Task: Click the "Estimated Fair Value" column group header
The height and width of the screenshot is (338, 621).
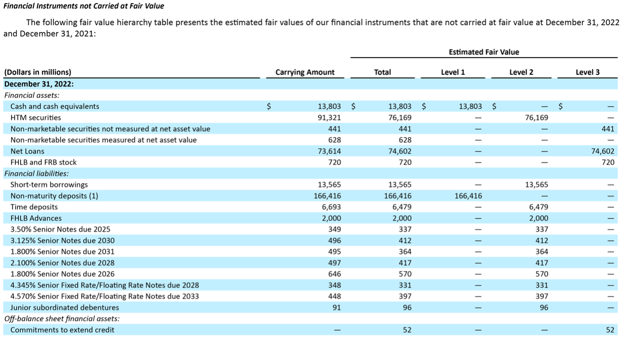Action: 483,52
